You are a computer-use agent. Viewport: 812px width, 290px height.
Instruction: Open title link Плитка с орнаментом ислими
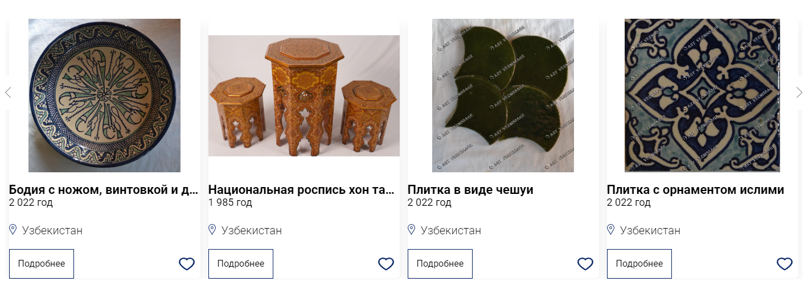coord(695,190)
